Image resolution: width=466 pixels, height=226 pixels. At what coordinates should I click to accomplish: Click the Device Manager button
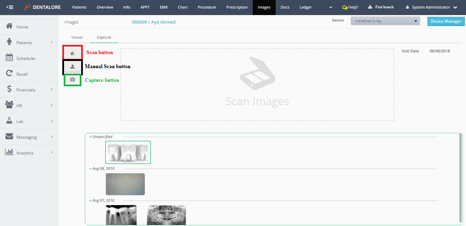(x=446, y=21)
